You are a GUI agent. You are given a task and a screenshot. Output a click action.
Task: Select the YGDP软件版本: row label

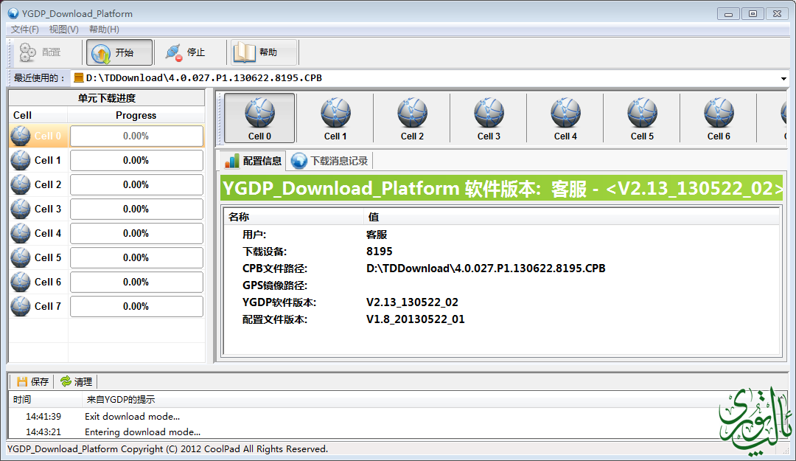pyautogui.click(x=279, y=302)
